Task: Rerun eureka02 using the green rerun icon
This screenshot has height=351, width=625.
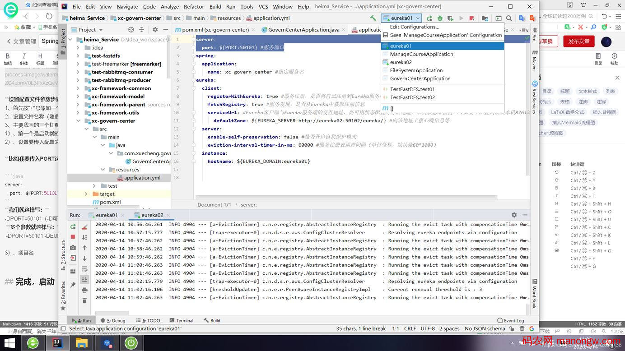Action: [73, 227]
